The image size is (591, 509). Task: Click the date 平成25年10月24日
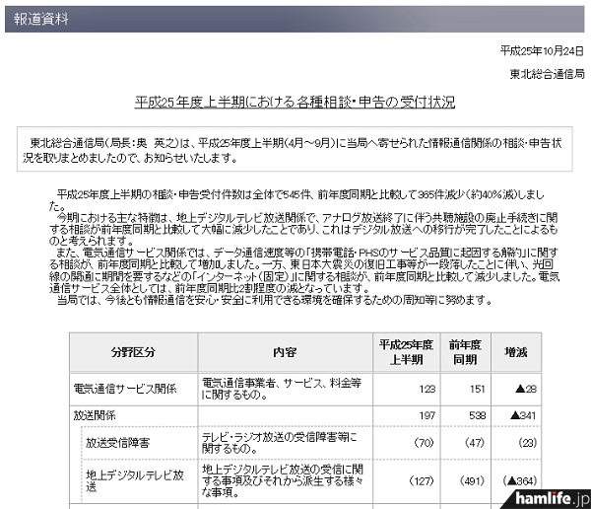tap(542, 50)
